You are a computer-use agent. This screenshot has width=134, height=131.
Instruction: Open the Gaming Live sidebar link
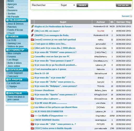point(14,43)
